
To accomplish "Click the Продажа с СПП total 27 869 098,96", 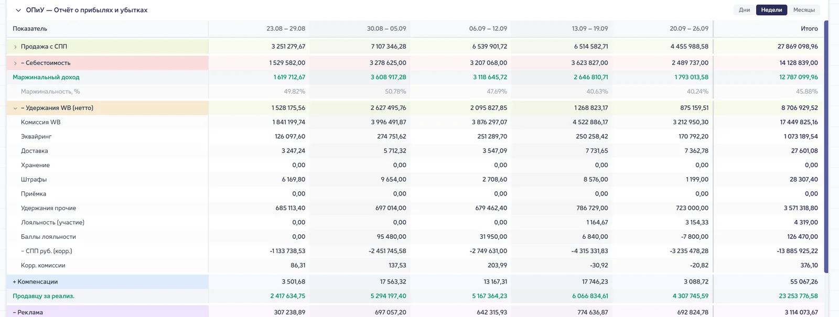I will tap(798, 47).
